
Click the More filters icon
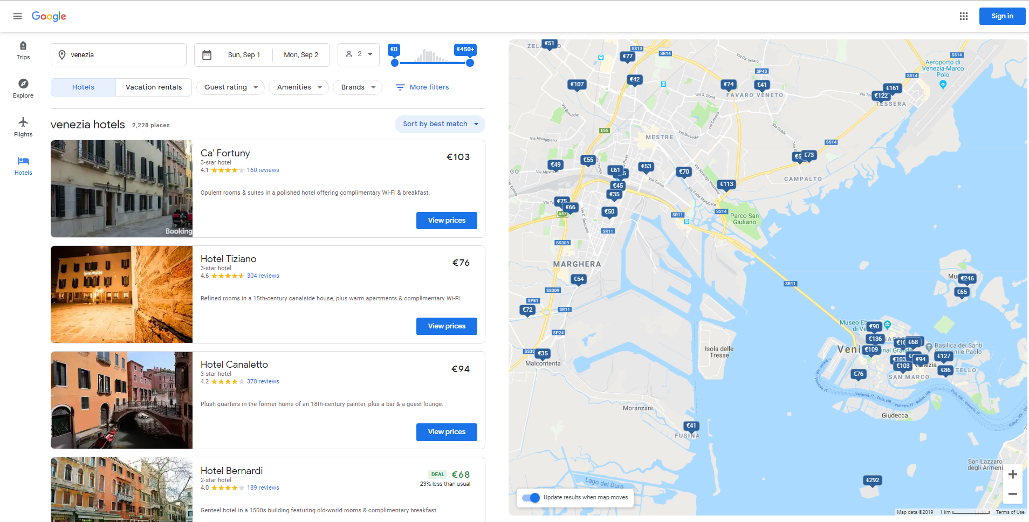pos(400,87)
